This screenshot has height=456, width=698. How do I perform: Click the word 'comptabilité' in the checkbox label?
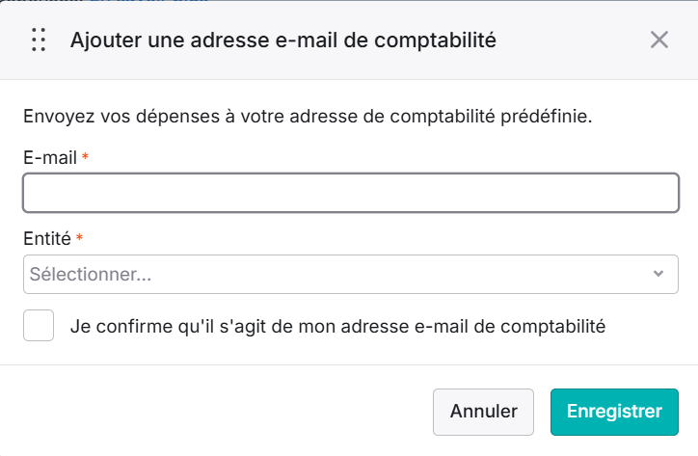coord(552,327)
